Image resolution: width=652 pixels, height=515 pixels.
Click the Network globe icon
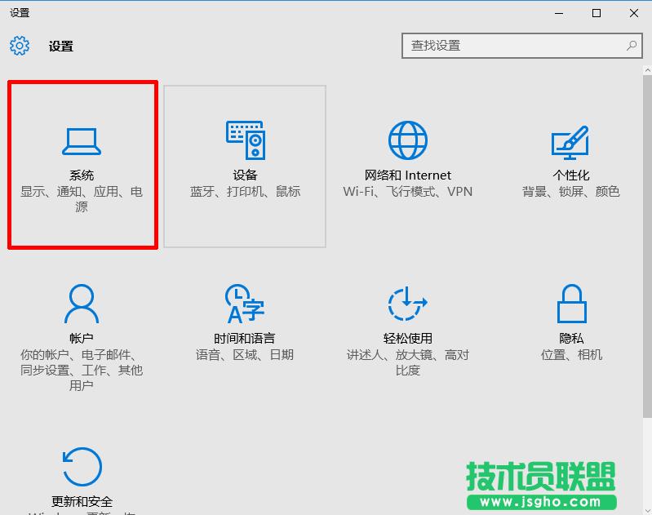point(408,141)
